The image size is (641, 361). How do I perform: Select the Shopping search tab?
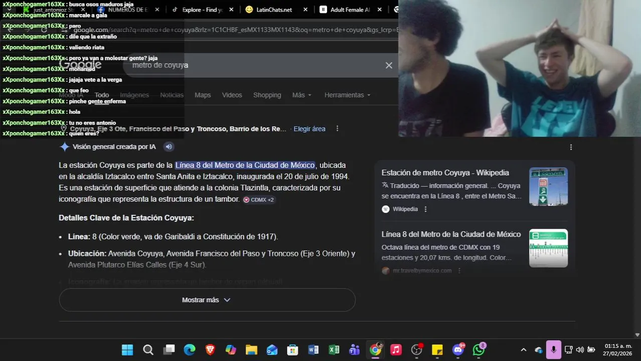[267, 95]
